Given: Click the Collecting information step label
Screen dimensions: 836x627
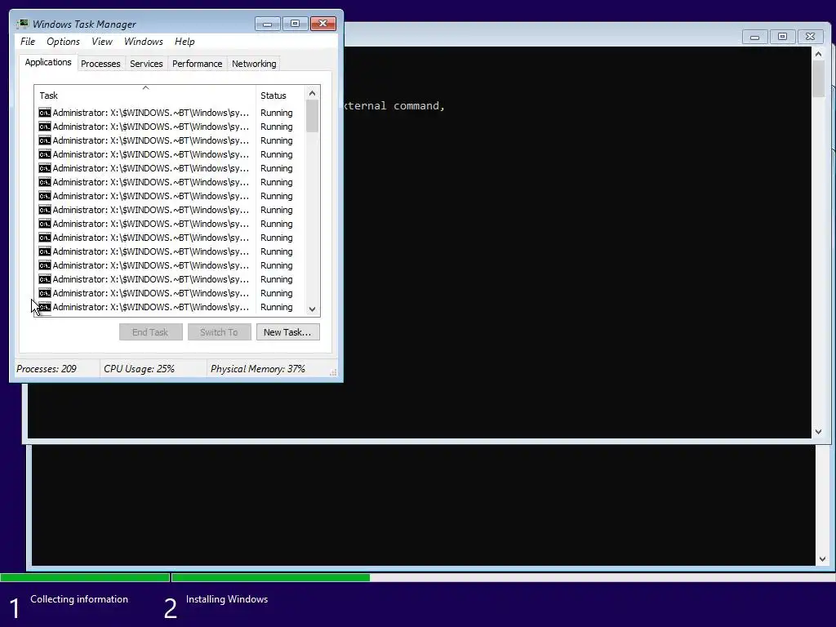Looking at the screenshot, I should [79, 599].
